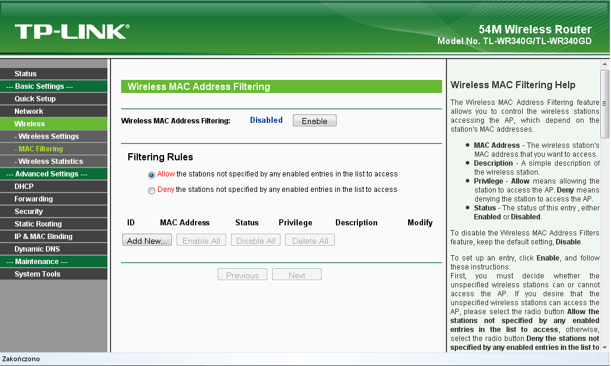Go to Network settings
This screenshot has width=611, height=366.
pos(54,111)
